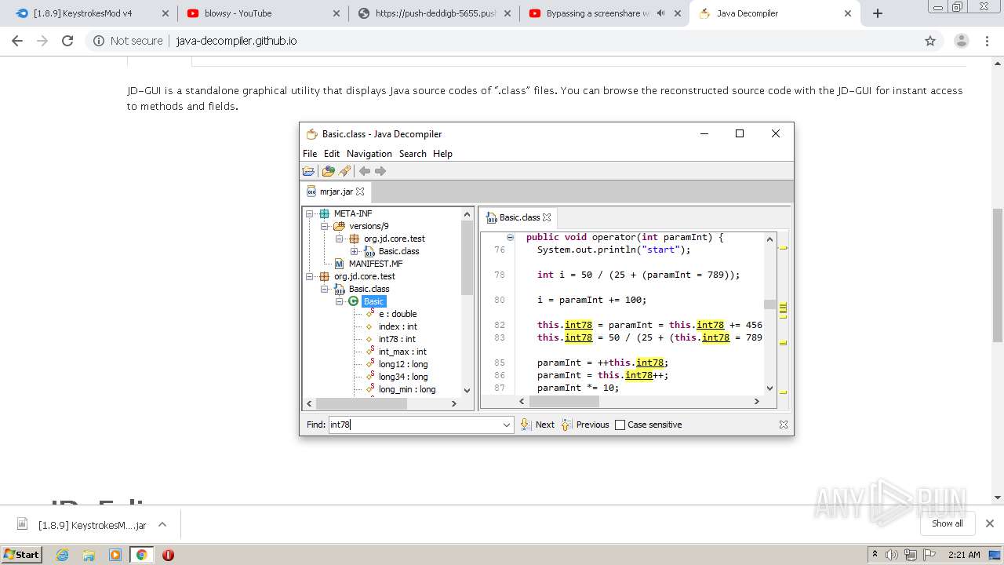Screen dimensions: 1004x565
Task: Reload the browser page
Action: coord(67,41)
